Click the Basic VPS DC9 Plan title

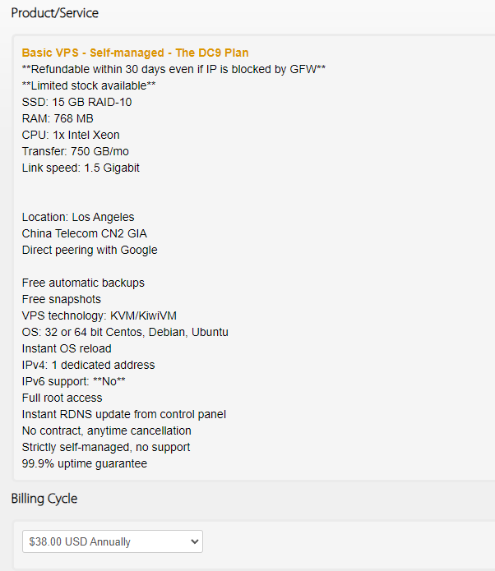tap(135, 53)
